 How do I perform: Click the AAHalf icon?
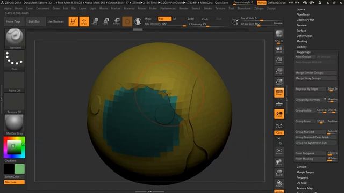point(279,81)
